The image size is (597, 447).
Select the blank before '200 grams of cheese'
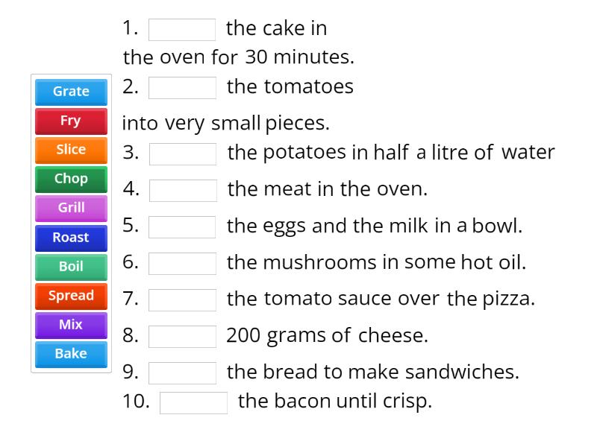tap(182, 336)
